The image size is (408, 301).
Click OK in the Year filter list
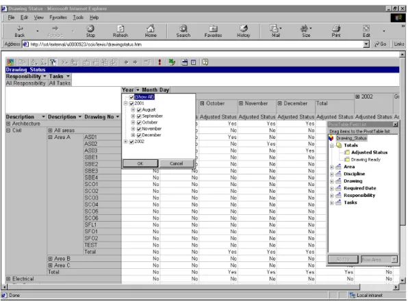(x=140, y=163)
